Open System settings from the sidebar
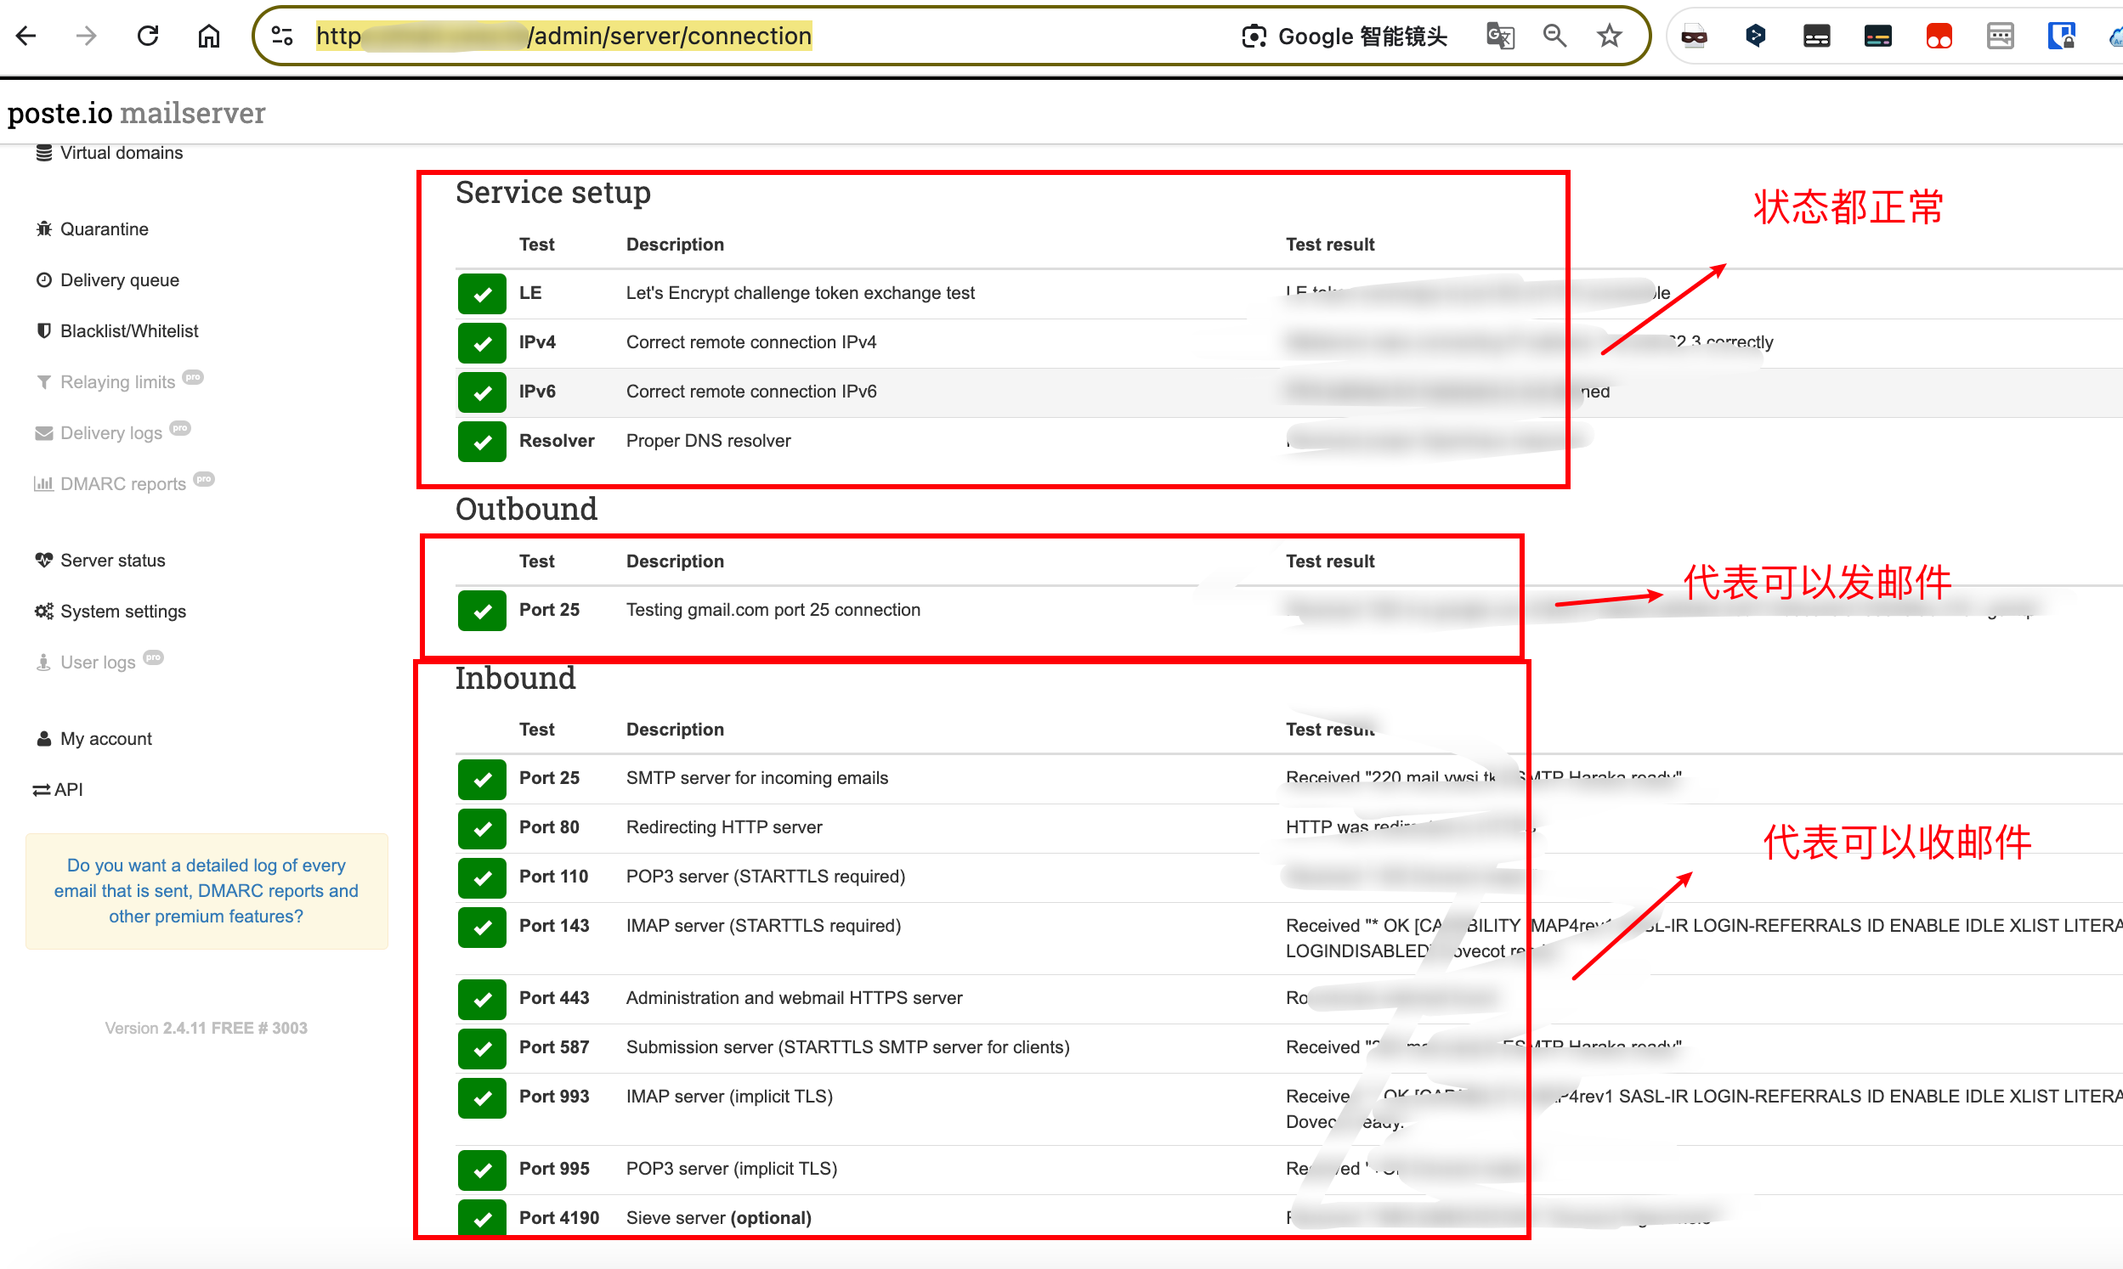This screenshot has height=1269, width=2123. point(122,612)
